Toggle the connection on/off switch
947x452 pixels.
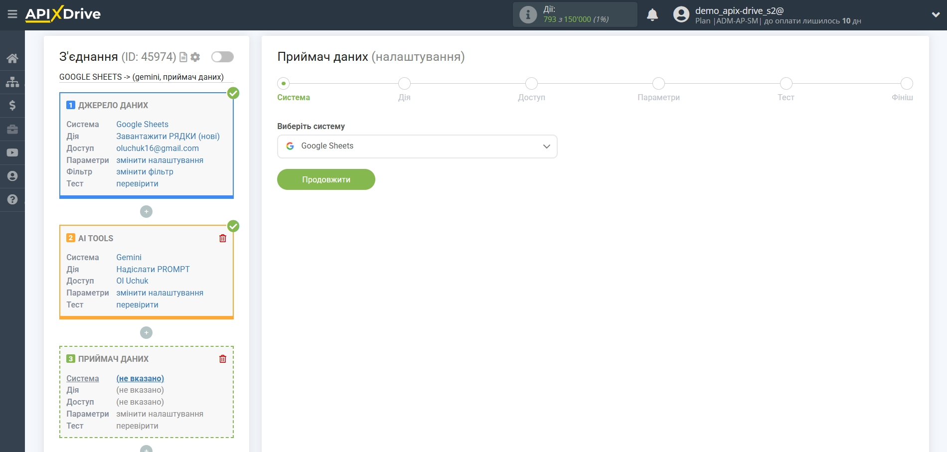point(222,57)
